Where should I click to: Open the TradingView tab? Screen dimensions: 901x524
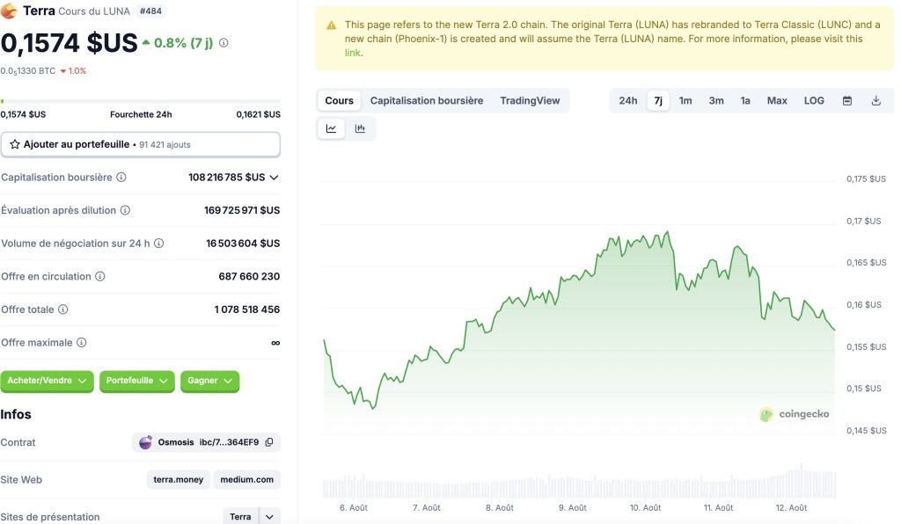pos(530,100)
